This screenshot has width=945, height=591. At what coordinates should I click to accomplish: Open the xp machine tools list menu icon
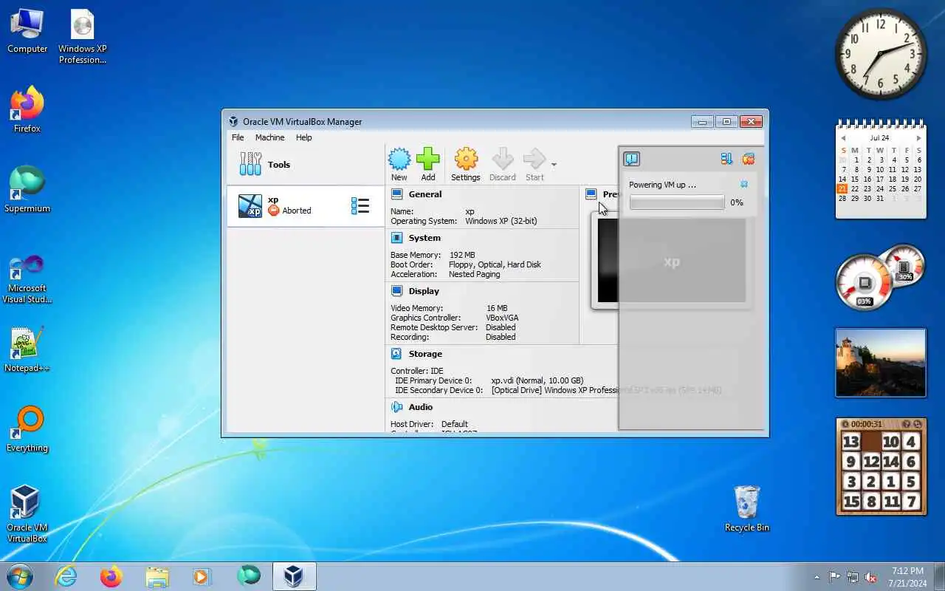pos(360,206)
